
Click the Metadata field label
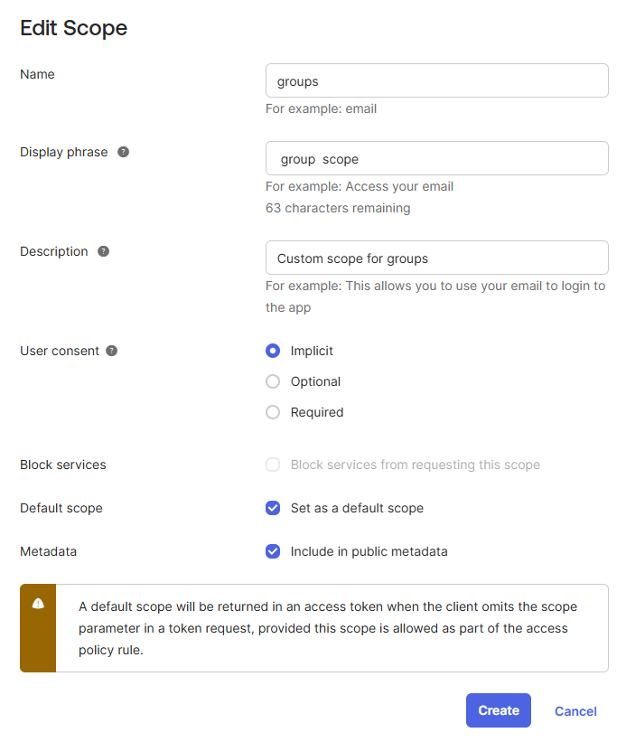pos(48,551)
